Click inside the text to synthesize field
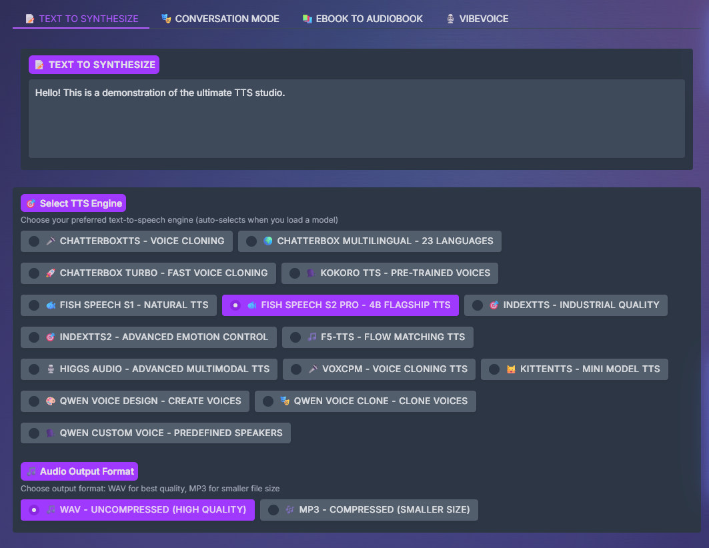The height and width of the screenshot is (548, 709). point(356,119)
